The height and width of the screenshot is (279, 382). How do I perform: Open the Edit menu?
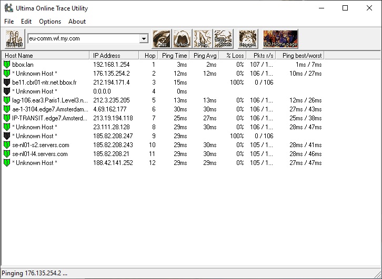[26, 22]
